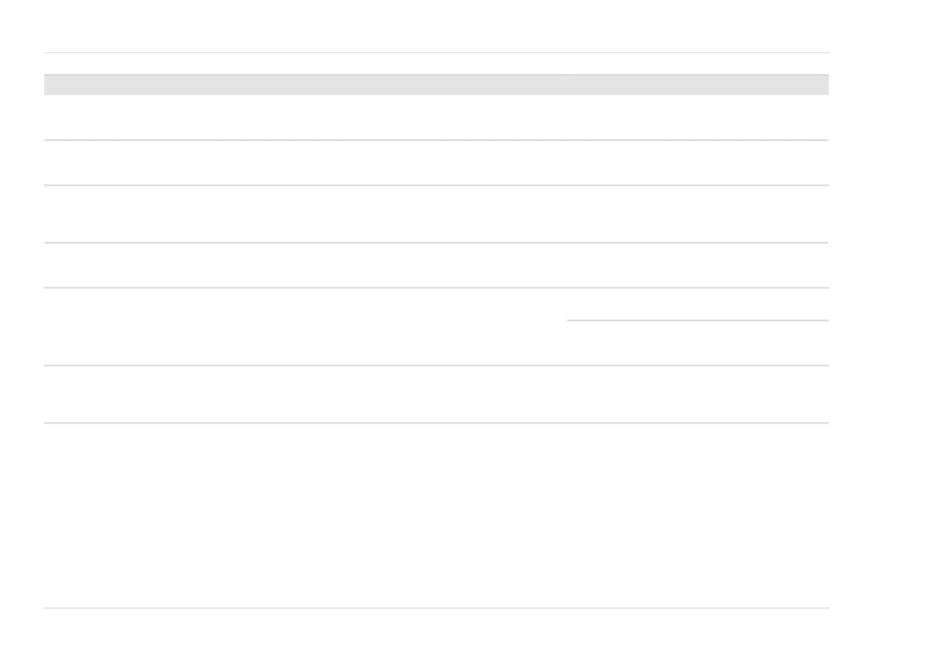Select the second empty table row
926x652 pixels.
pos(435,162)
